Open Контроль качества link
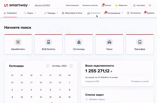The image size is (157, 103). pos(90,6)
